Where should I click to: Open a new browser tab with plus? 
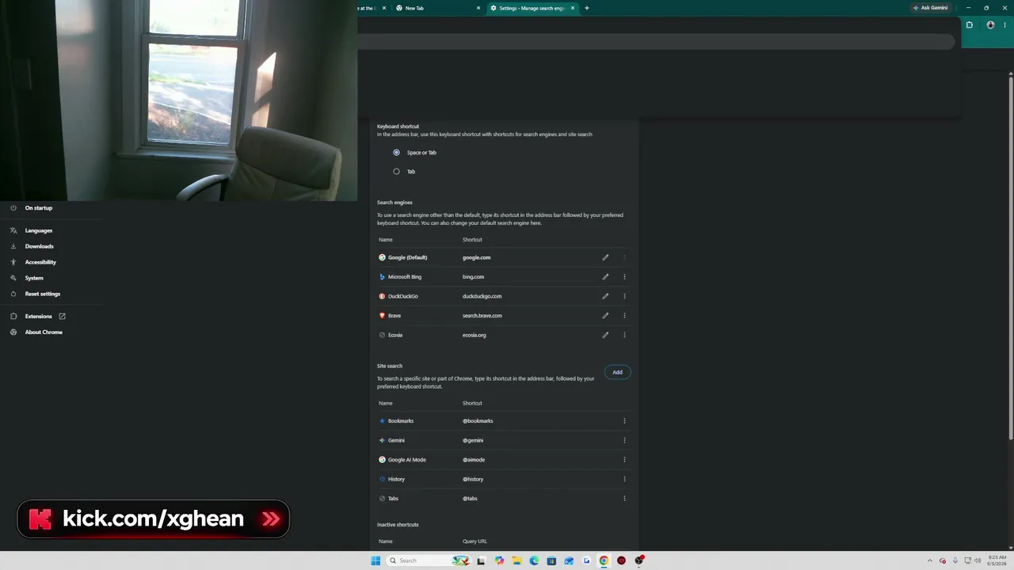tap(587, 8)
